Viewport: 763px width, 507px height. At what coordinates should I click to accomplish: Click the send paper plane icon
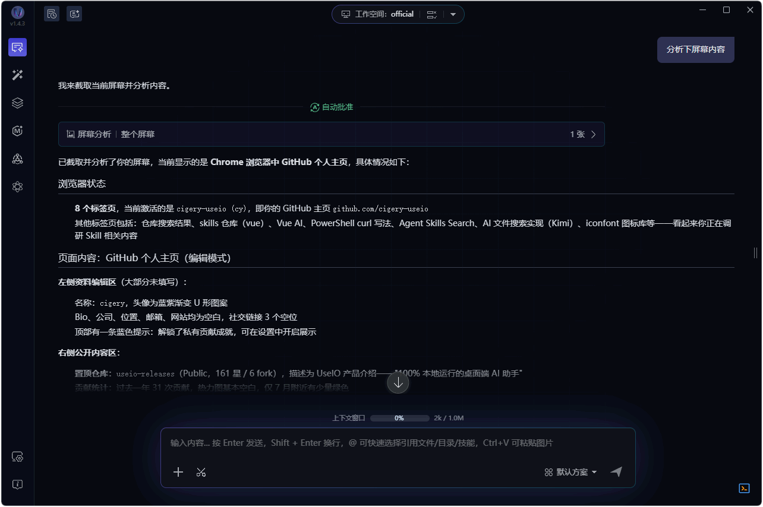[616, 472]
